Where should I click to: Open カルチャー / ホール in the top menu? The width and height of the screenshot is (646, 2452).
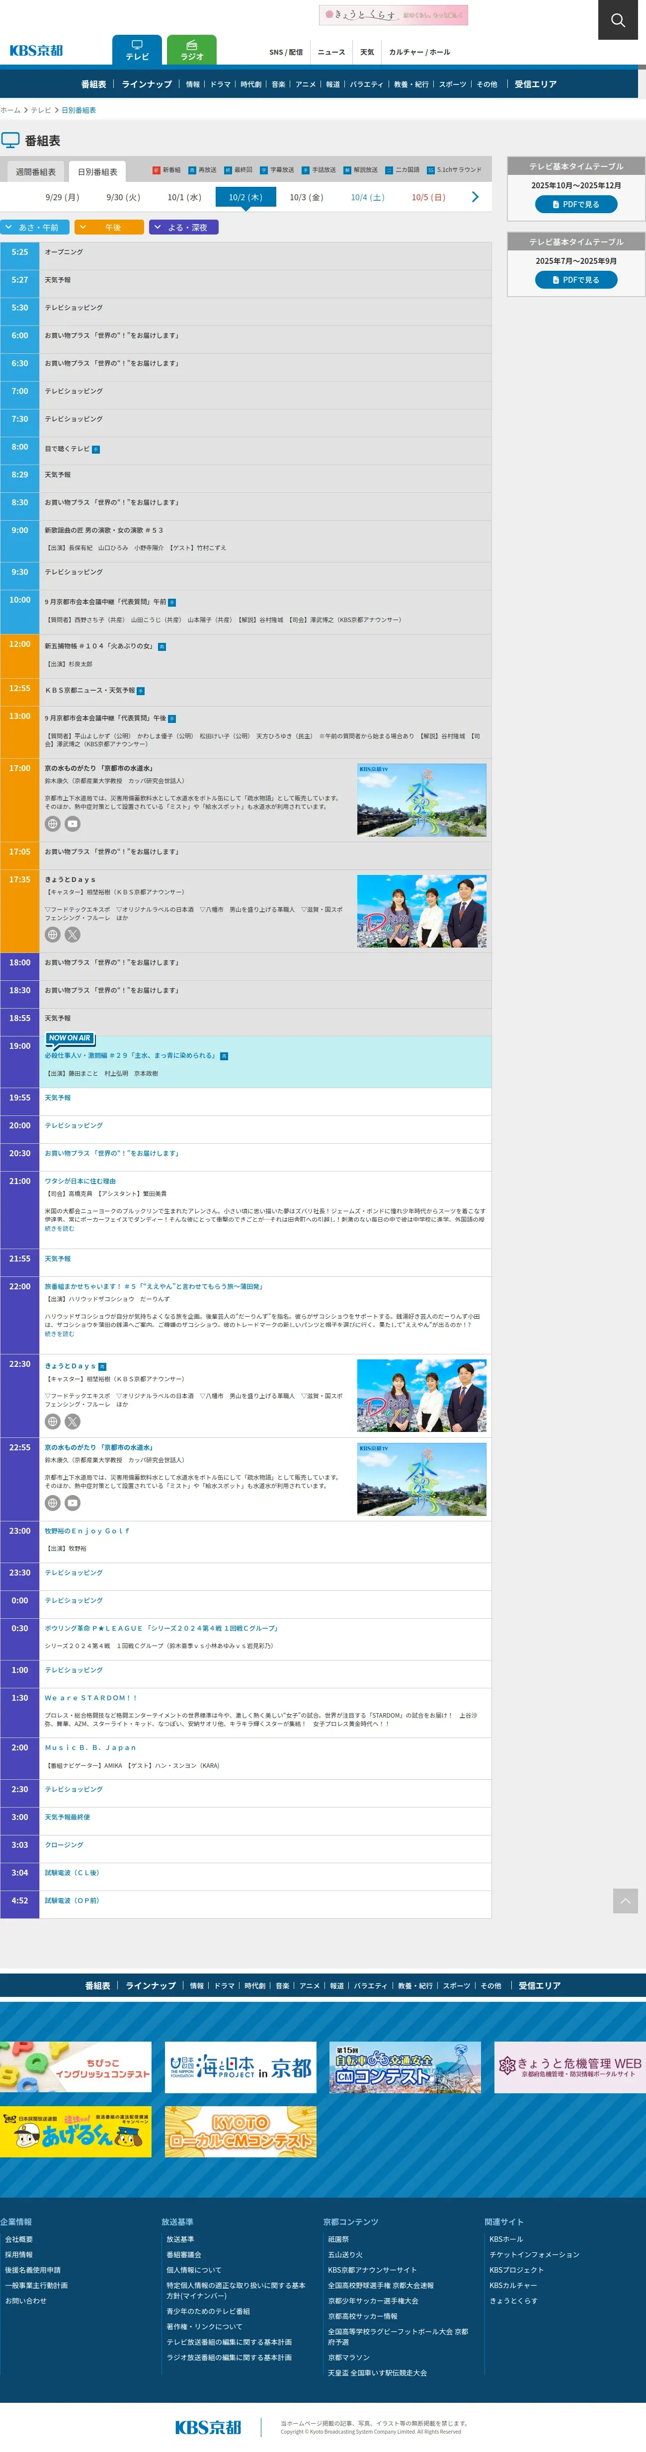coord(419,52)
